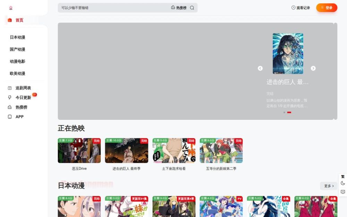Open the card marked 更新至第4集
Image resolution: width=347 pixels, height=217 pixels.
(x=174, y=206)
